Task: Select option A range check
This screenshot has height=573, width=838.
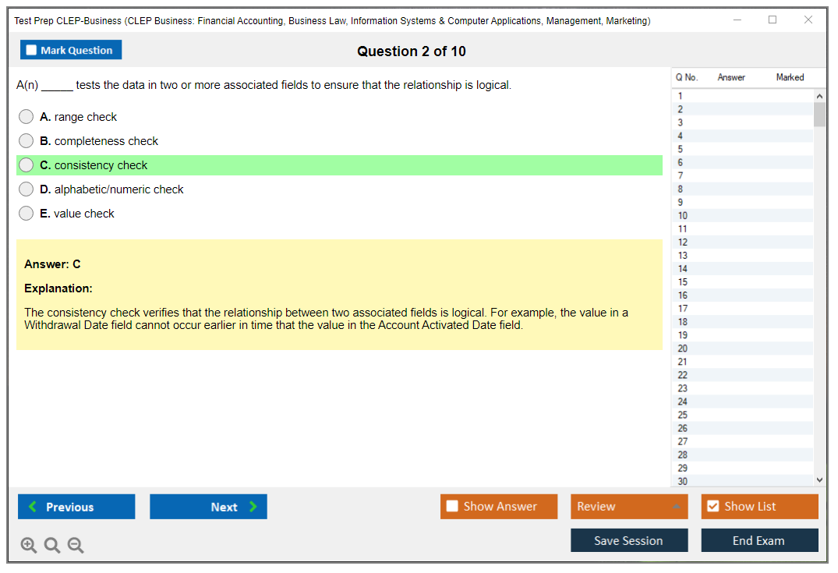Action: tap(27, 117)
